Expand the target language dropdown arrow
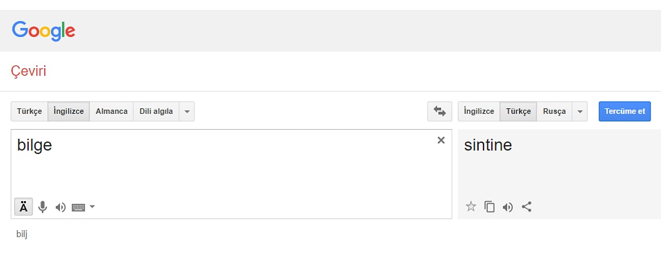661x256 pixels. [579, 112]
